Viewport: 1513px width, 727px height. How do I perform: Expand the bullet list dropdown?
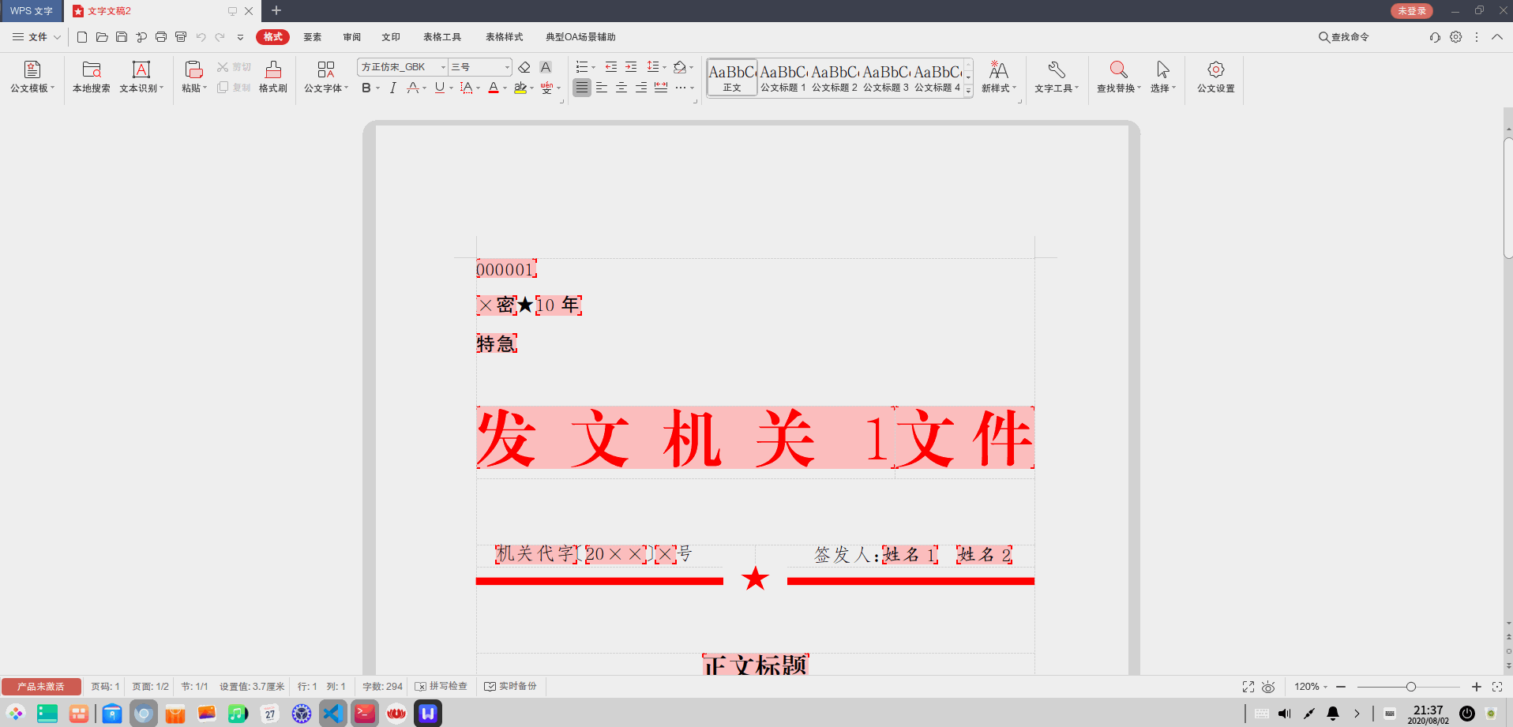point(594,67)
